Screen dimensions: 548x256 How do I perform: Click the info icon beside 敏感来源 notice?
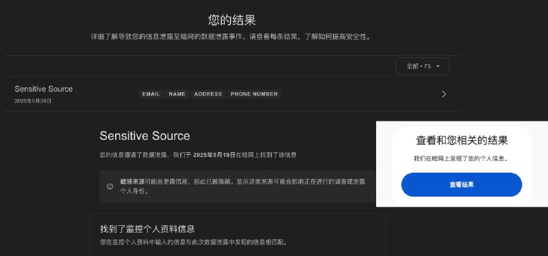tap(110, 186)
